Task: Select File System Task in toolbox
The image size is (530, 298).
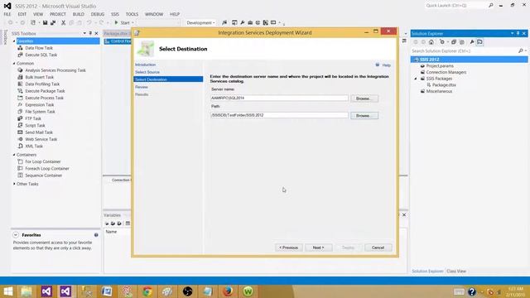Action: (x=40, y=112)
